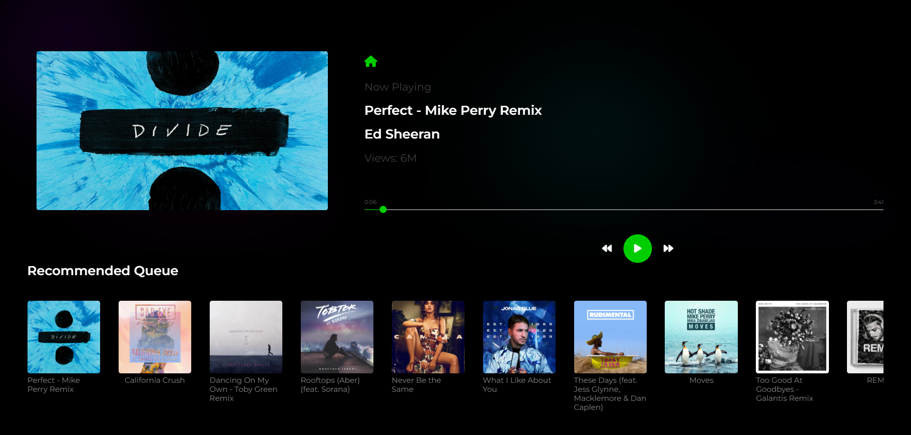The height and width of the screenshot is (435, 911).
Task: Skip forward with the fast-forward icon
Action: pos(668,249)
